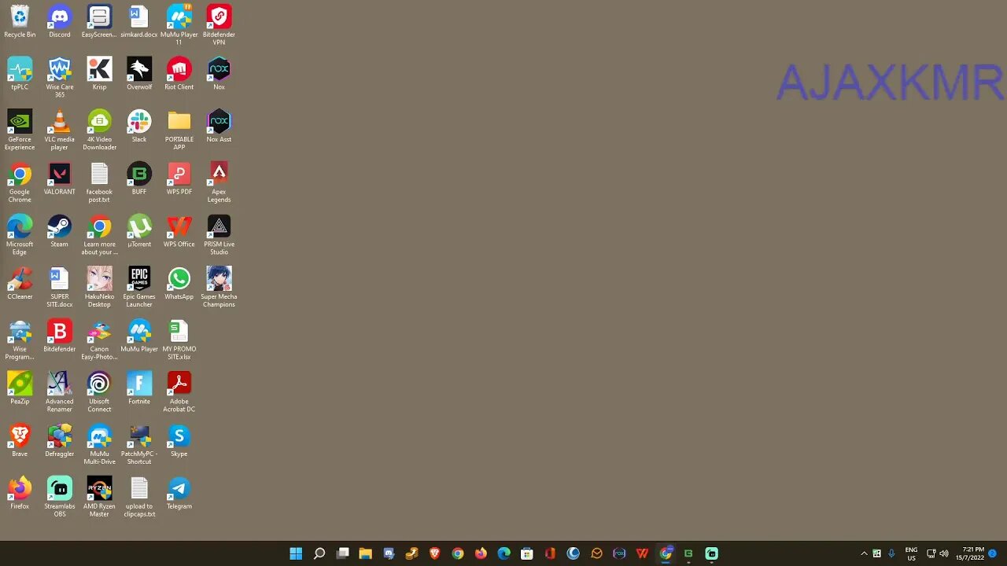The image size is (1007, 566).
Task: Open Microsoft Store from the taskbar
Action: [527, 553]
